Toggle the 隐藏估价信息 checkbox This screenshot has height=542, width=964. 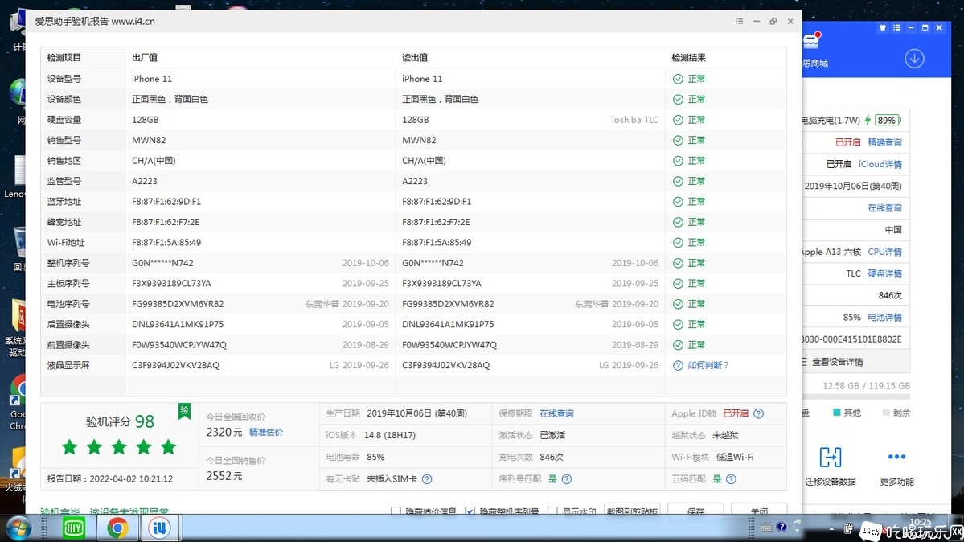396,511
